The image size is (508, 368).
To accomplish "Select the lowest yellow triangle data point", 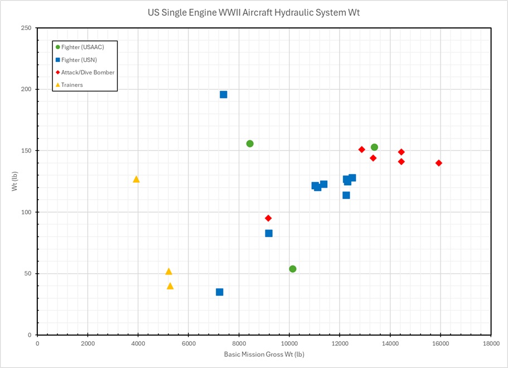I will 170,286.
